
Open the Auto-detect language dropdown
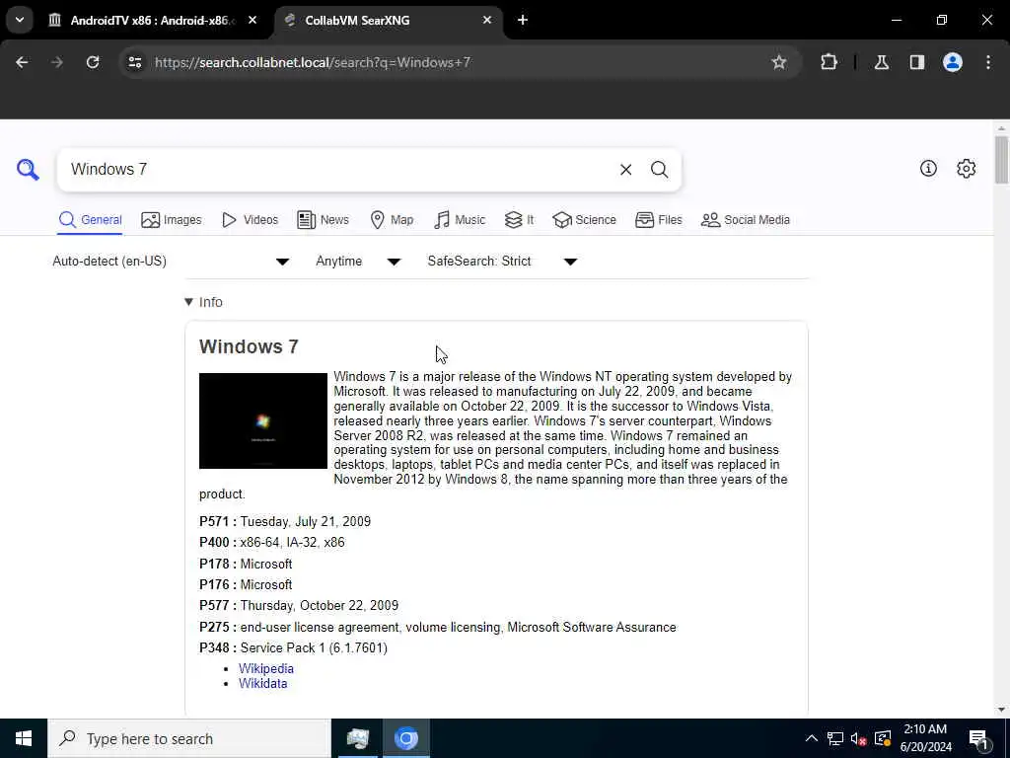172,261
